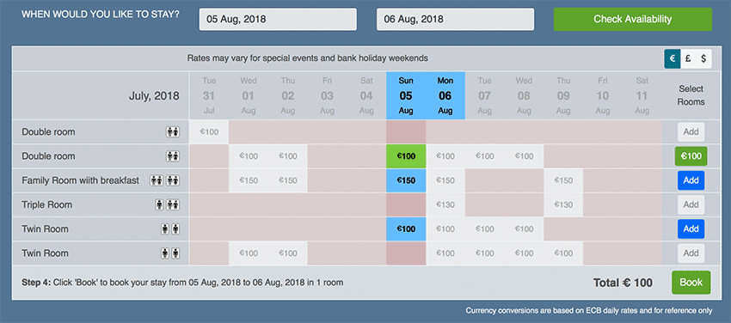Click second Twin Room occupancy icon

(x=170, y=253)
